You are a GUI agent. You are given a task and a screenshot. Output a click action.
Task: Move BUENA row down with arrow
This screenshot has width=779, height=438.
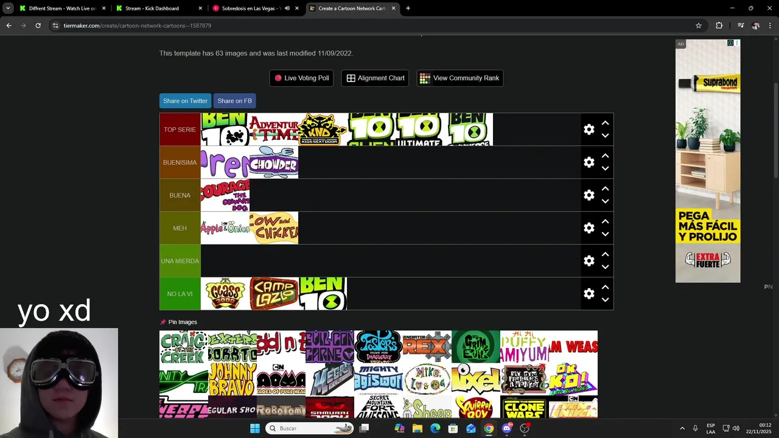tap(605, 201)
